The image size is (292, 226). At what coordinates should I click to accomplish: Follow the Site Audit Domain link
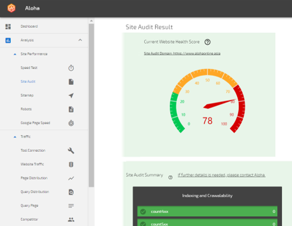182,53
